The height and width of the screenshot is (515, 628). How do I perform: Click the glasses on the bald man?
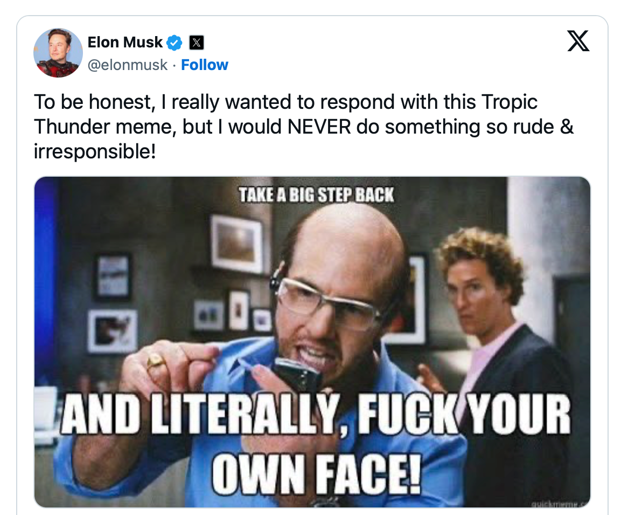326,302
